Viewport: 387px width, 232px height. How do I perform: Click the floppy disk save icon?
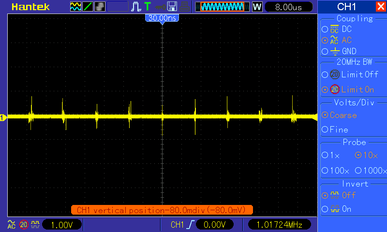[172, 7]
